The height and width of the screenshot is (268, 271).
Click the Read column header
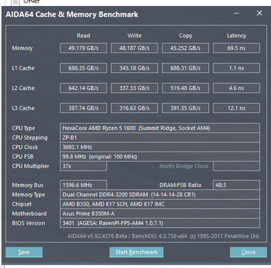(83, 36)
